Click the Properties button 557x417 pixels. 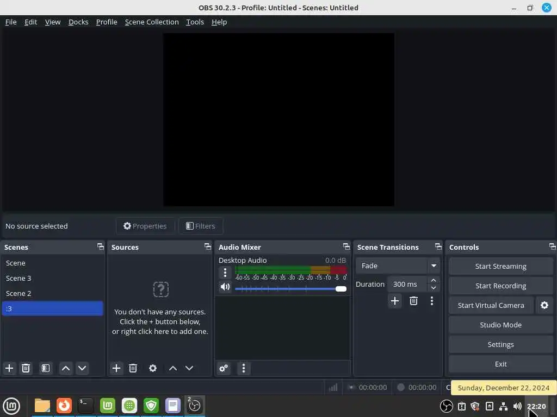pos(145,226)
